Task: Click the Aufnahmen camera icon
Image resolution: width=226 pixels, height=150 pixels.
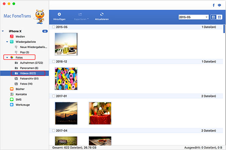Action: 16,63
